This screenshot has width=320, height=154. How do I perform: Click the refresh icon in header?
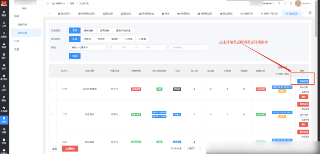[x=291, y=3]
